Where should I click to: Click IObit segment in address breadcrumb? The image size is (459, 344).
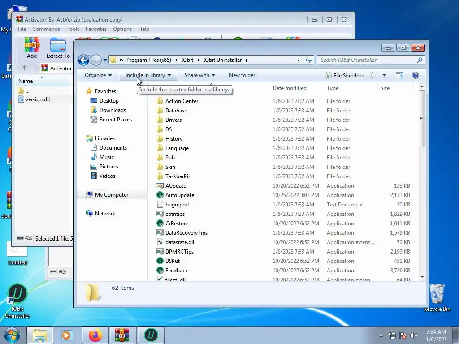[187, 60]
